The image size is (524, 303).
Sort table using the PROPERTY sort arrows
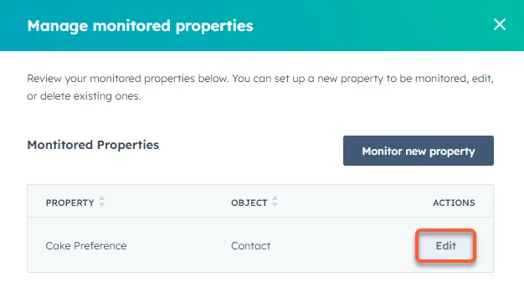[102, 202]
